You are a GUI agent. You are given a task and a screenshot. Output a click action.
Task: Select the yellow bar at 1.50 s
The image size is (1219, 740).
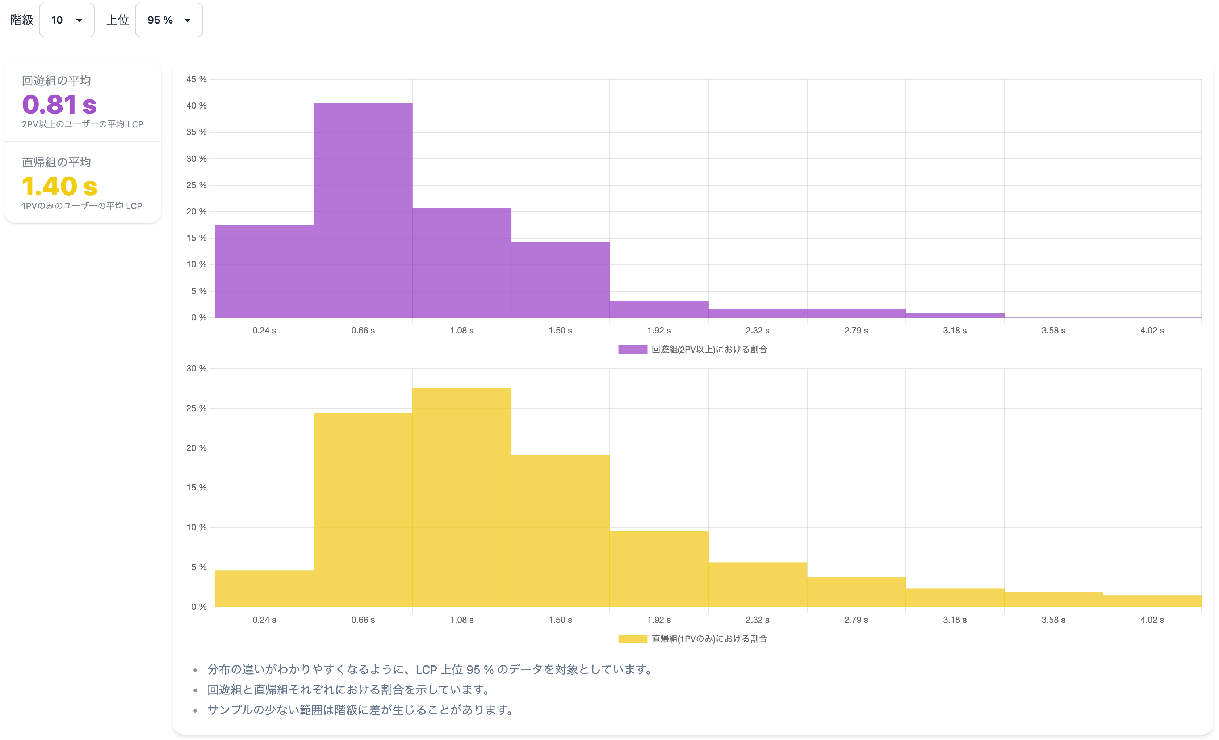[x=561, y=531]
